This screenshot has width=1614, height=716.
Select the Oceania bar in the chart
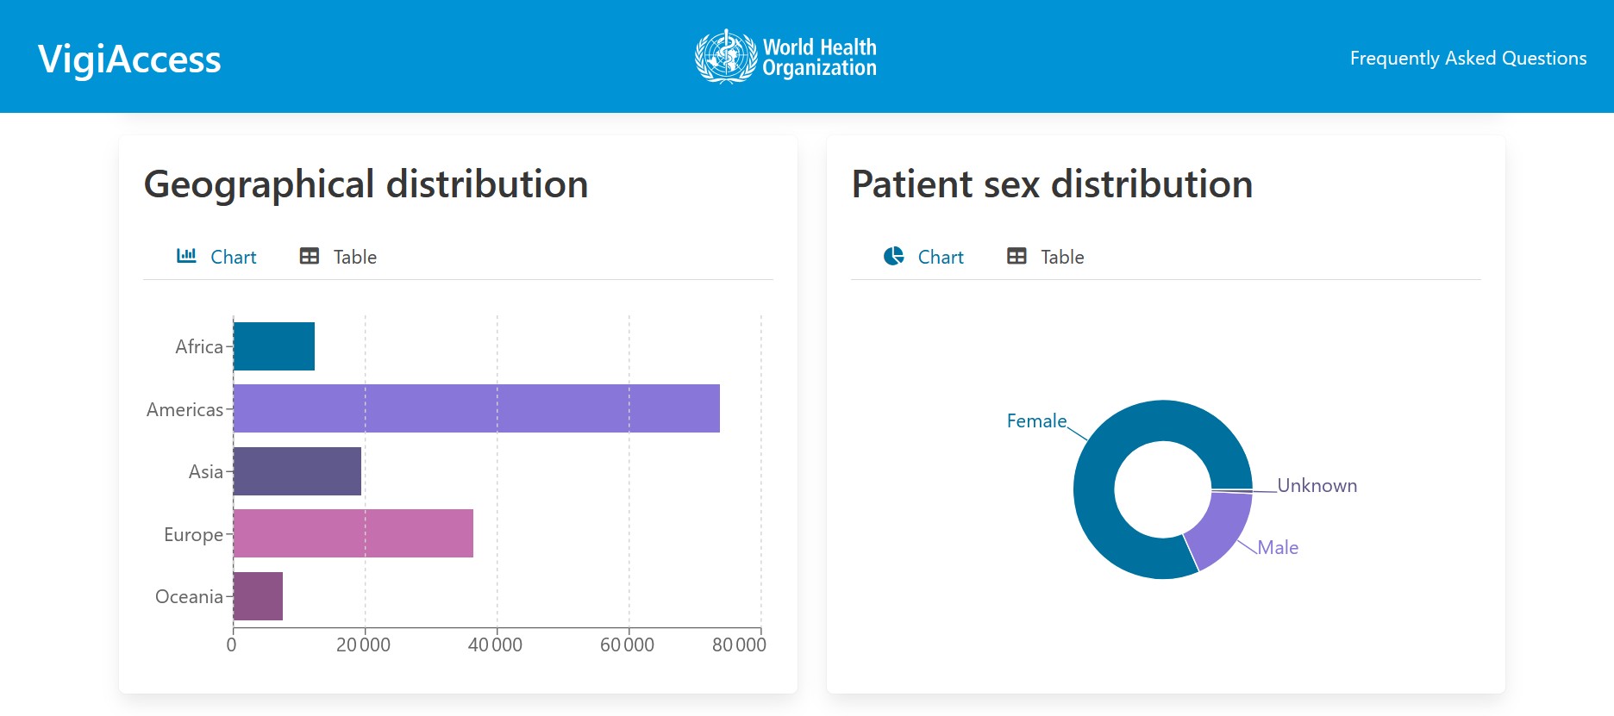pyautogui.click(x=258, y=596)
